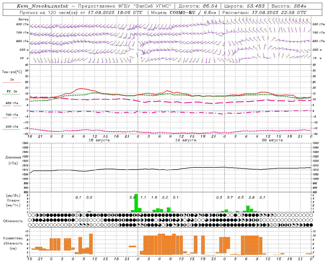Image resolution: width=326 pixels, height=261 pixels.
Task: Click the "1.6" precipitation amount
Action: [154, 198]
